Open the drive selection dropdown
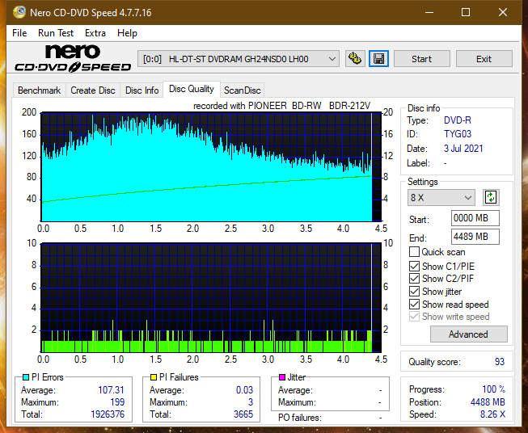528x433 pixels. 239,59
